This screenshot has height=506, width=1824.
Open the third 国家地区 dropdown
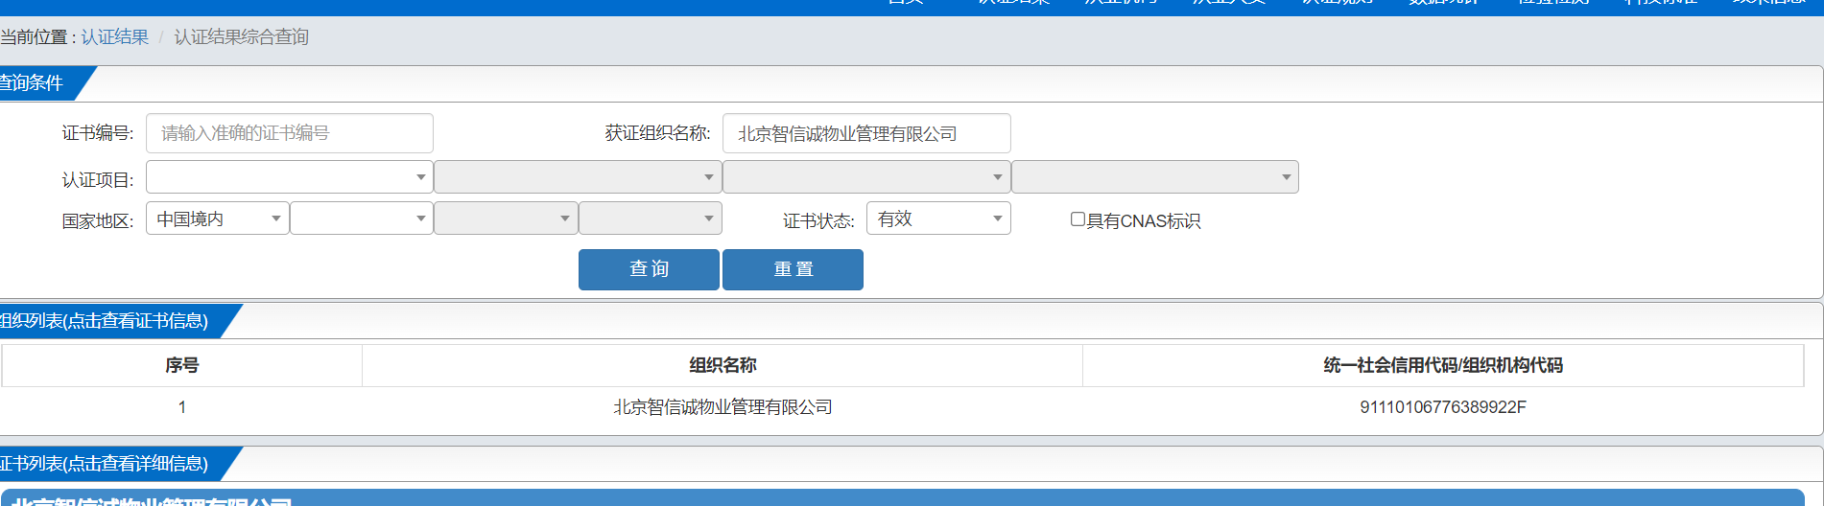coord(506,218)
